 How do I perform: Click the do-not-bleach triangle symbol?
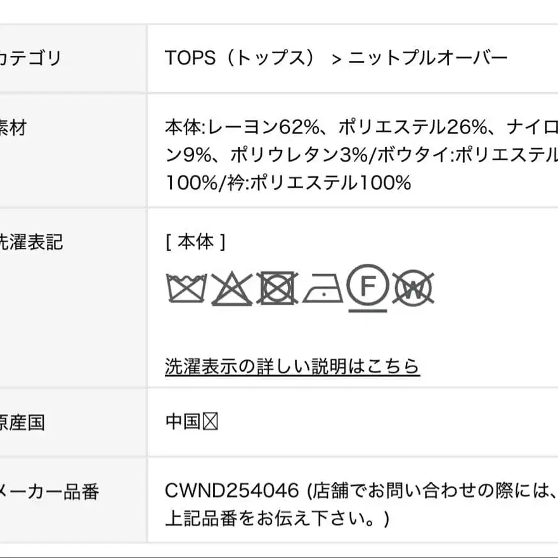coord(232,289)
